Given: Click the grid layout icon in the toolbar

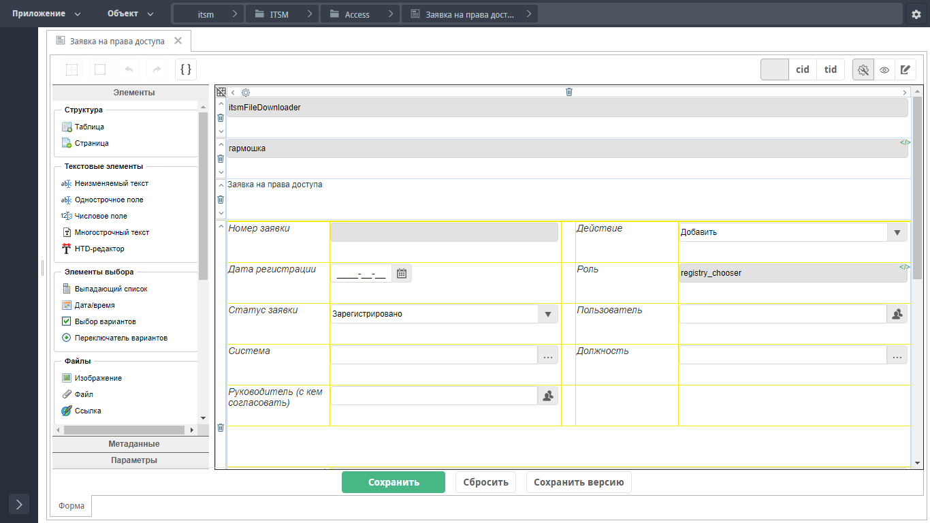Looking at the screenshot, I should click(71, 69).
